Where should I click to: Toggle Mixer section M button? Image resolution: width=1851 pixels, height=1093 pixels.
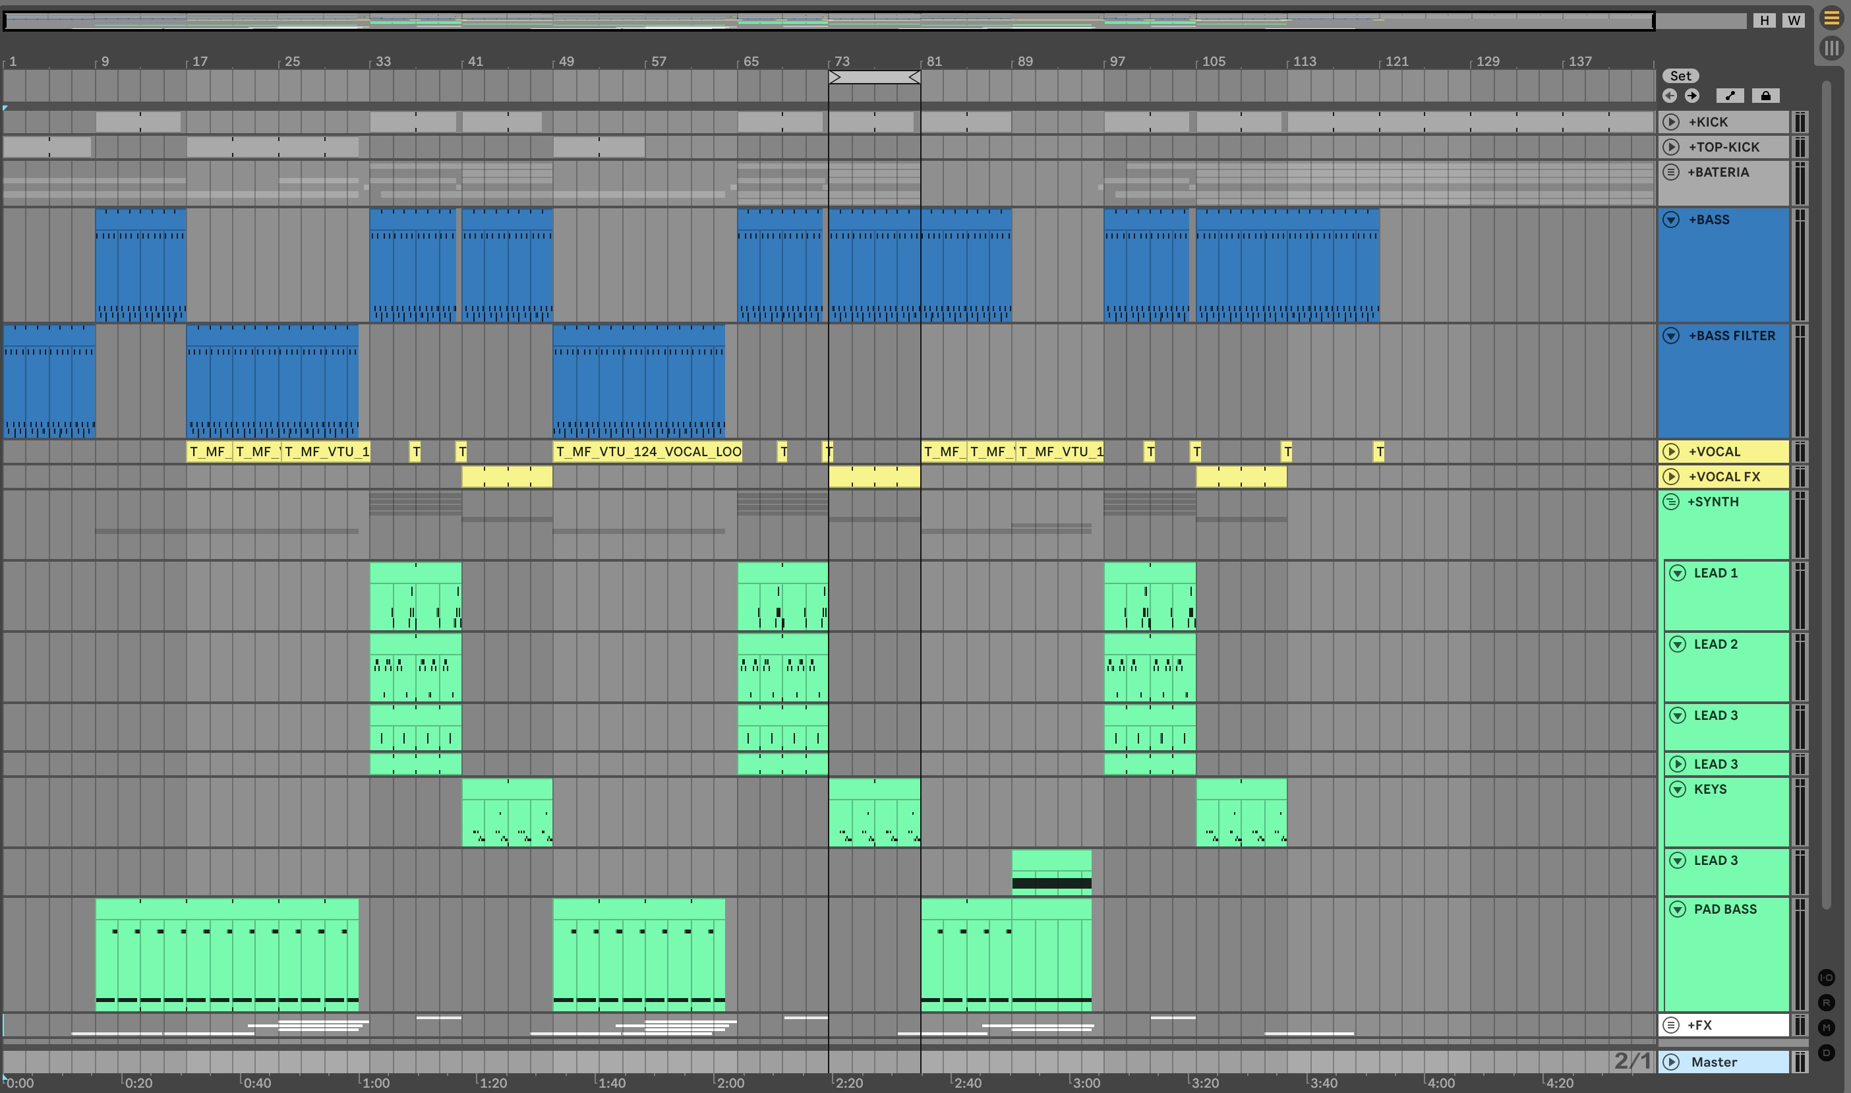1827,1028
